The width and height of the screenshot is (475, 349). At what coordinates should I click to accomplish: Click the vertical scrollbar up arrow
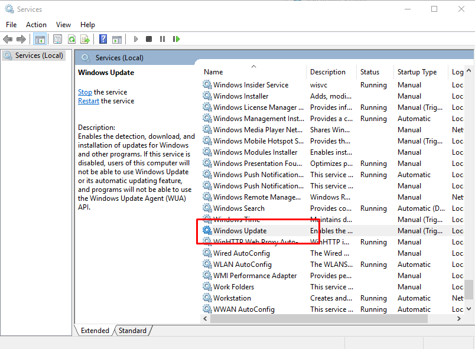(469, 70)
